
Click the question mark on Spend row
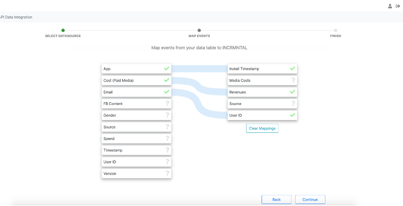click(x=167, y=138)
